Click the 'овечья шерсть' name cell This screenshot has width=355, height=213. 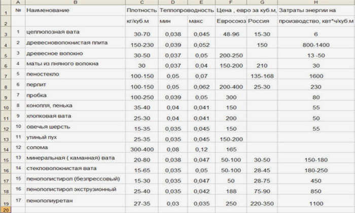[x=76, y=127]
